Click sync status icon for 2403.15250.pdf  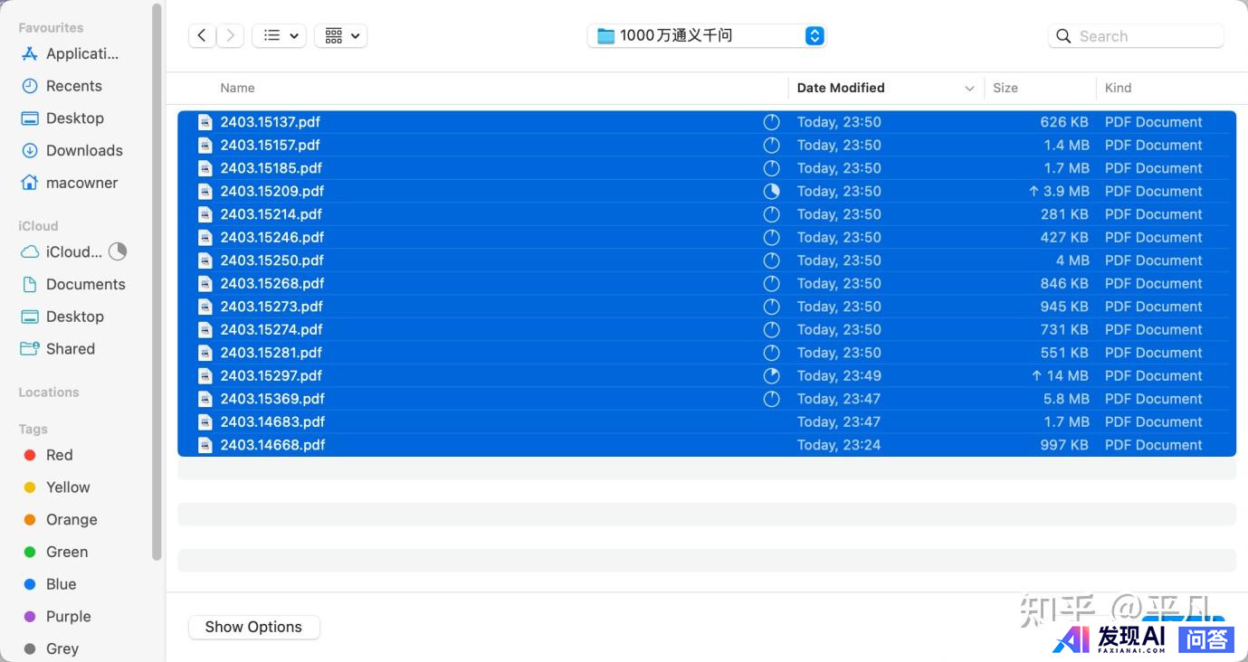point(771,260)
